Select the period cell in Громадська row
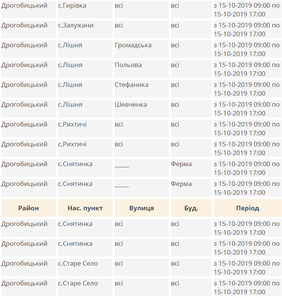Viewport: 282px width, 298px height. tap(247, 50)
